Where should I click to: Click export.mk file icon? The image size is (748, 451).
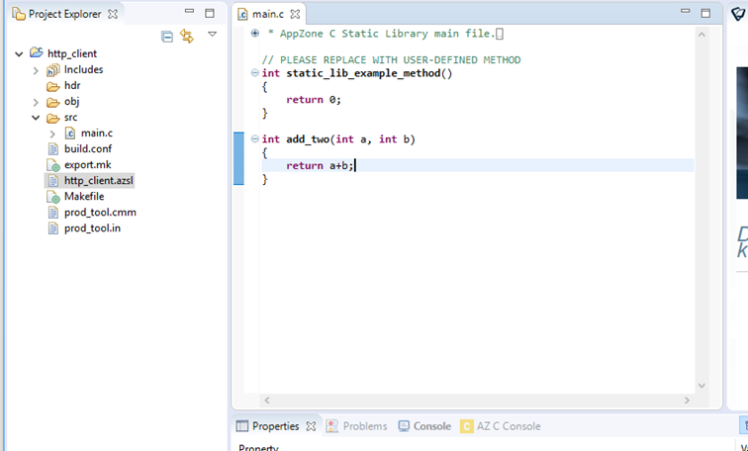tap(53, 165)
